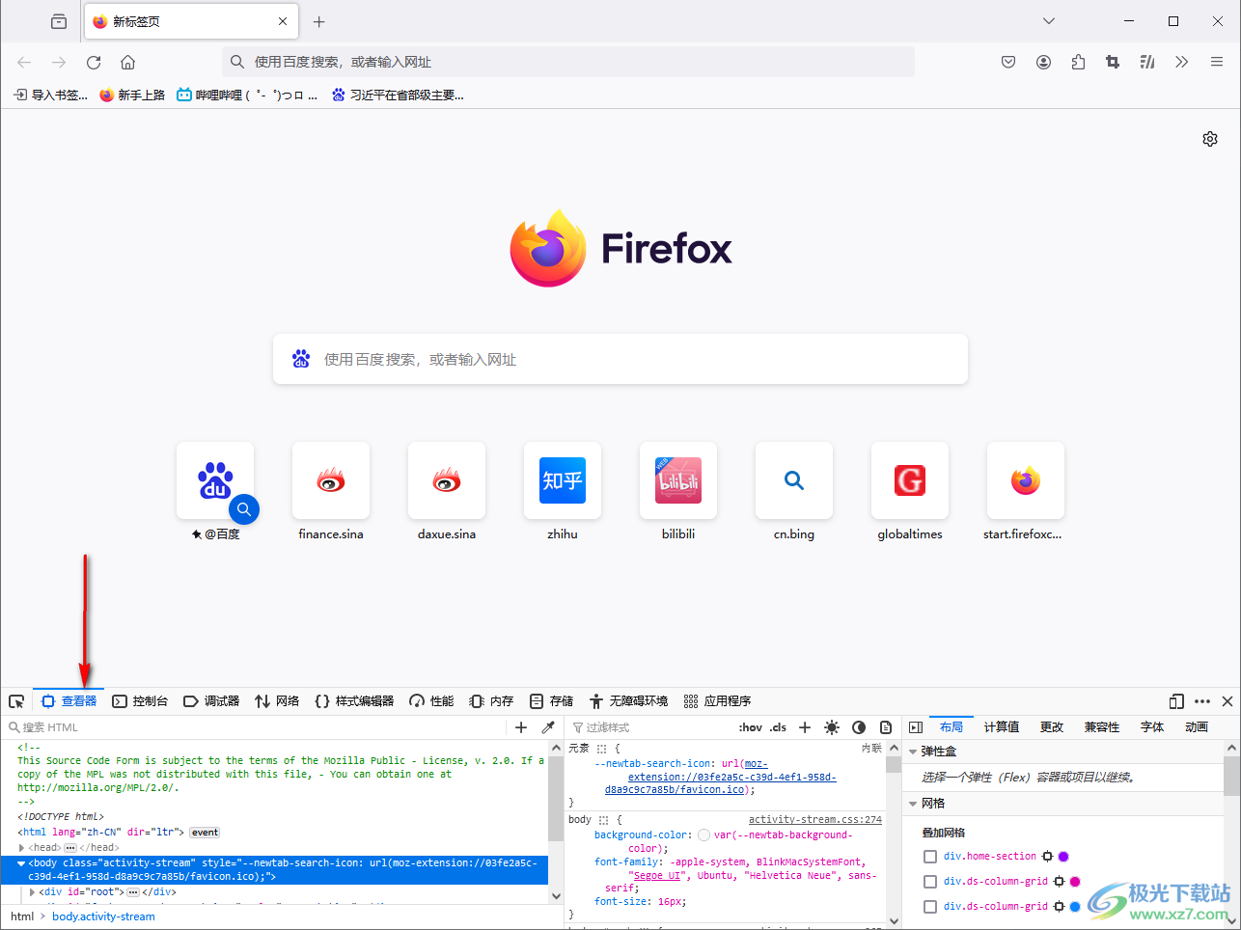Add a new CSS rule plus icon
Screen dimensions: 1241x930
[x=805, y=727]
